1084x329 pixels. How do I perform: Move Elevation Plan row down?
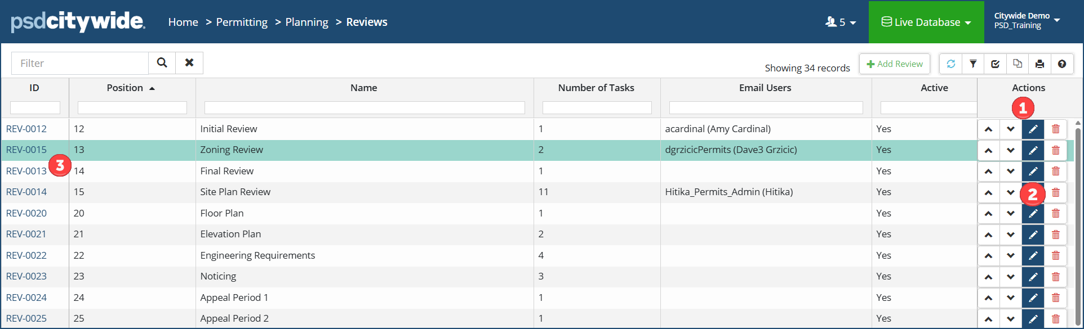coord(1011,235)
